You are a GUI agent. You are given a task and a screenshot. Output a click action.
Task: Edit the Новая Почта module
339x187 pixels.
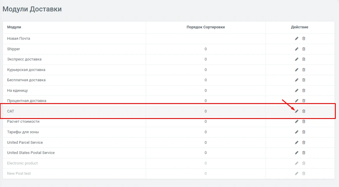pos(296,39)
